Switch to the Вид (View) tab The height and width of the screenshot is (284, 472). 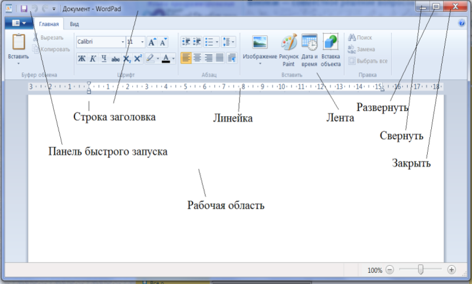(x=74, y=24)
